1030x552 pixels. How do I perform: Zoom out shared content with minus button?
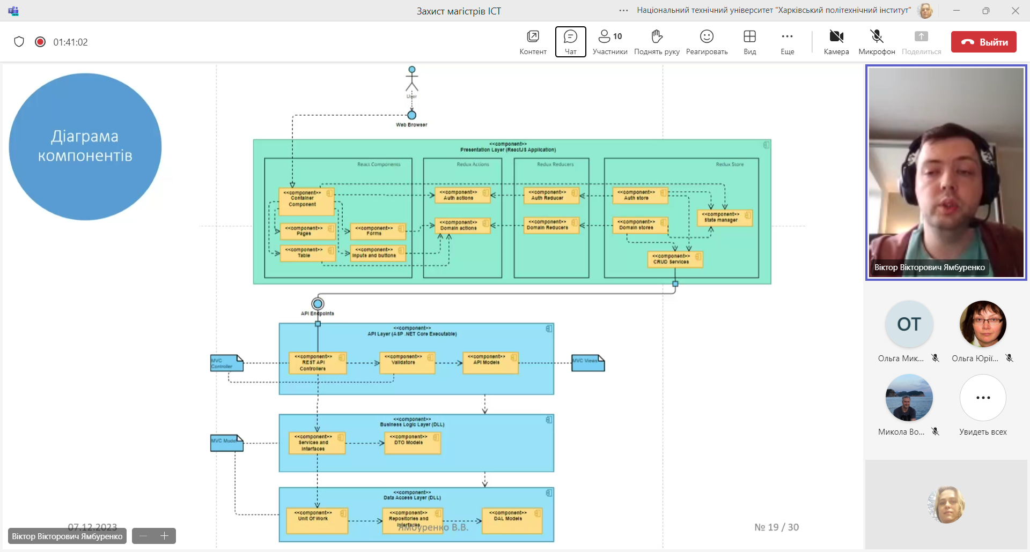tap(143, 536)
